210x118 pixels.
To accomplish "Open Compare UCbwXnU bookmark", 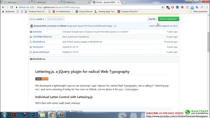I will click(128, 12).
